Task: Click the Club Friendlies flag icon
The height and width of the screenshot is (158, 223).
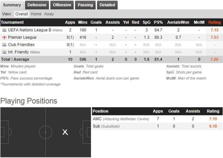Action: (4, 45)
